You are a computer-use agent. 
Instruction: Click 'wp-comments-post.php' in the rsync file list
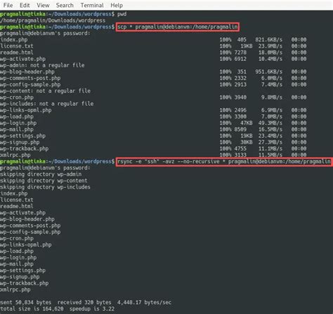click(30, 226)
